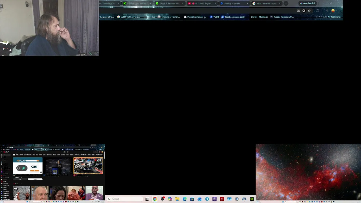Screen dimensions: 361x203
Task: Activate the 'what I have the socket' tab
Action: 266,3
